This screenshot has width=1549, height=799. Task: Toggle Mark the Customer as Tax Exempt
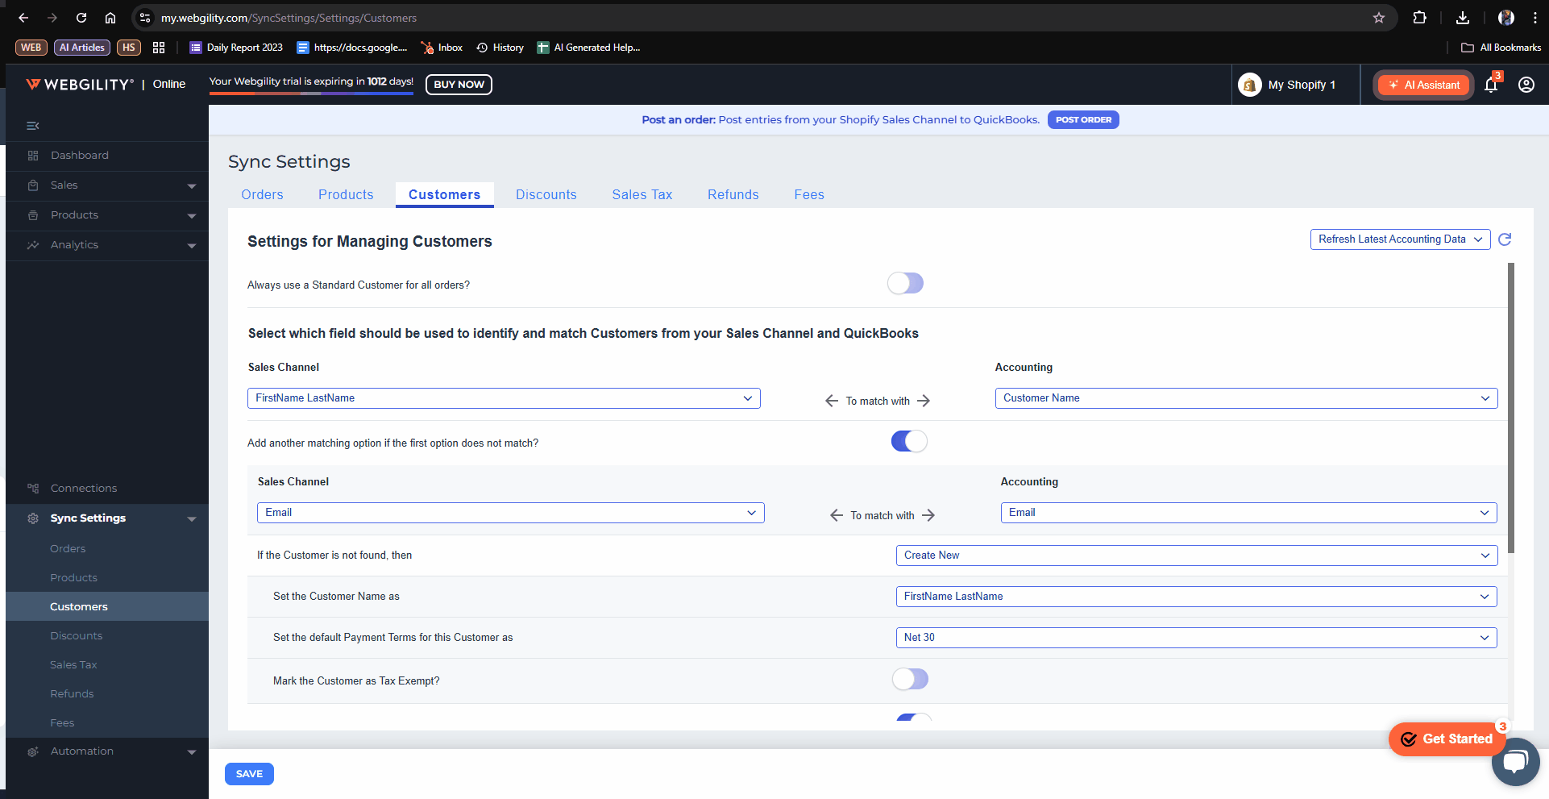pyautogui.click(x=910, y=680)
